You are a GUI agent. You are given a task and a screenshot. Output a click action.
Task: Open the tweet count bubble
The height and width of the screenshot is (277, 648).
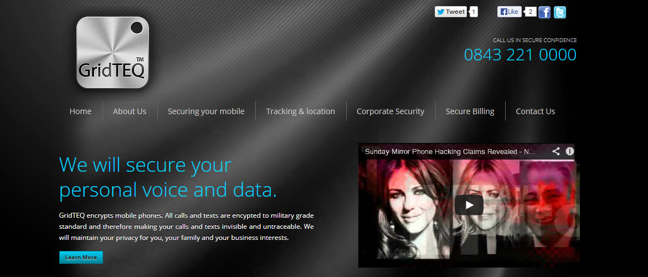point(474,12)
